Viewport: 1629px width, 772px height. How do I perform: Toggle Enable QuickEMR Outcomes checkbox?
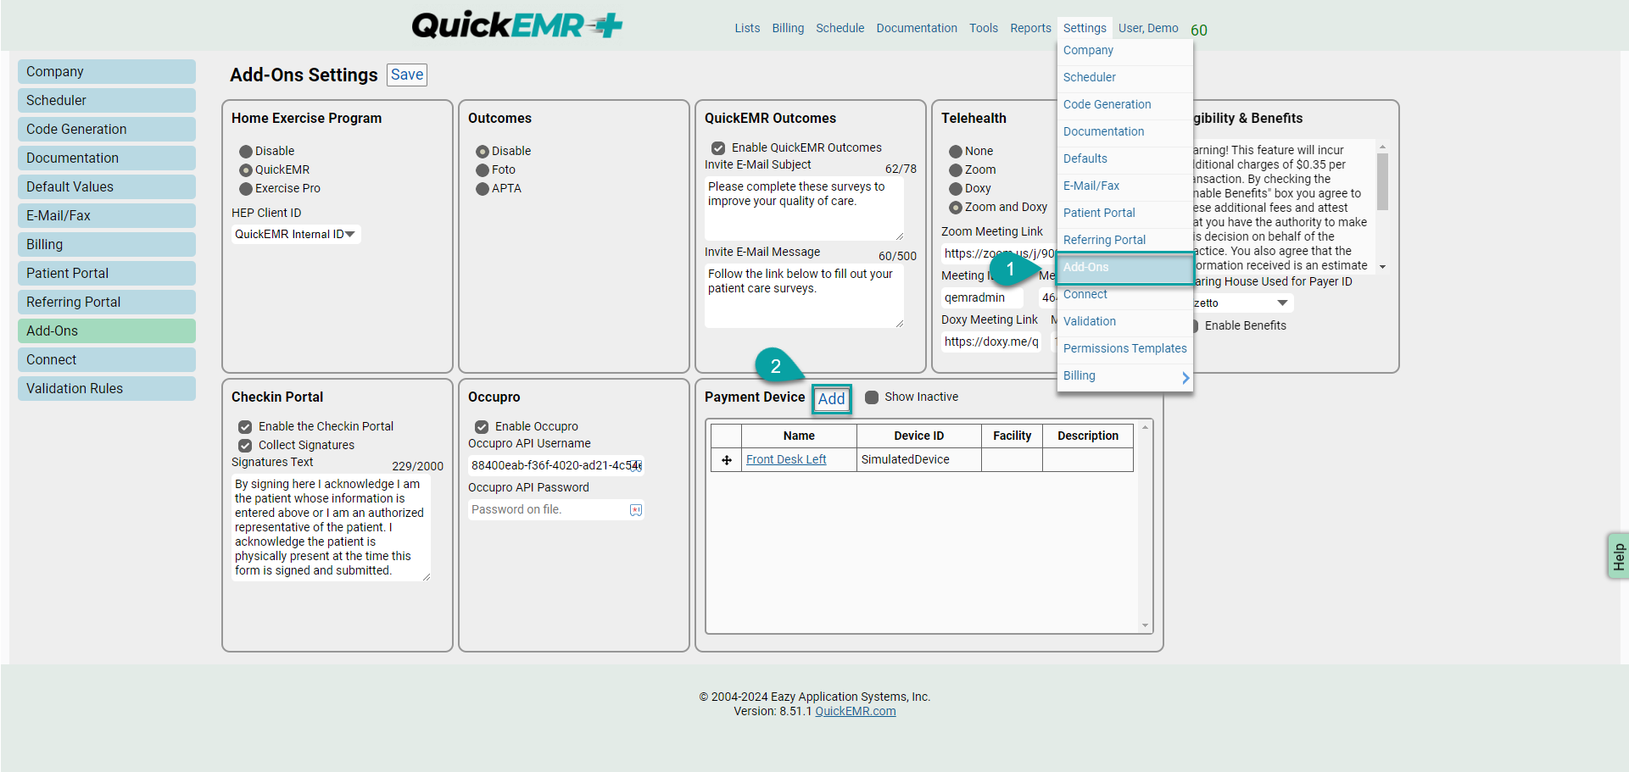[x=718, y=148]
